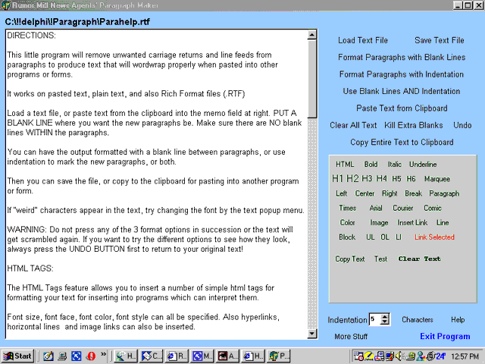
Task: Choose the Comic font tag
Action: [433, 208]
